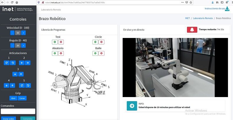Play the Aleatorio program

(x=55, y=53)
